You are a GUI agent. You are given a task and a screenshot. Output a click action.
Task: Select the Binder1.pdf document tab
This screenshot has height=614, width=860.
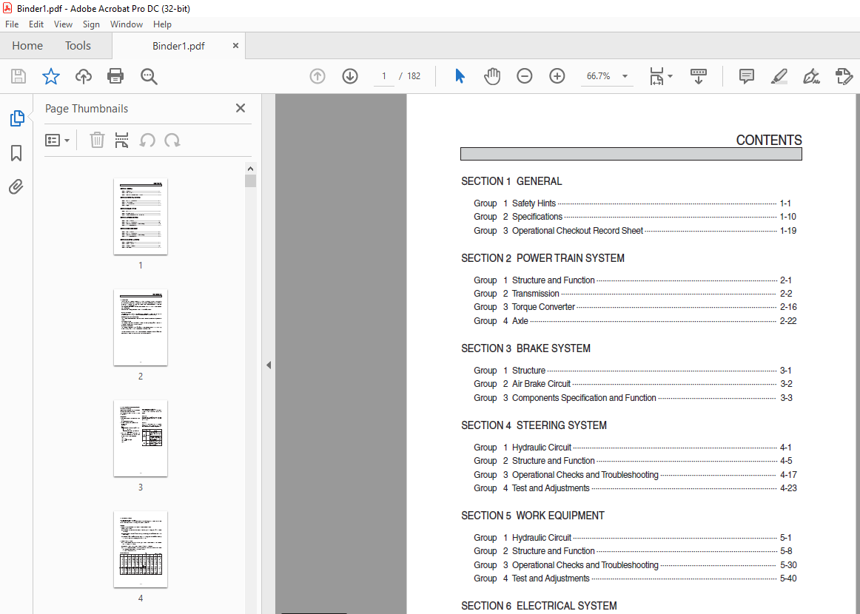pyautogui.click(x=178, y=46)
